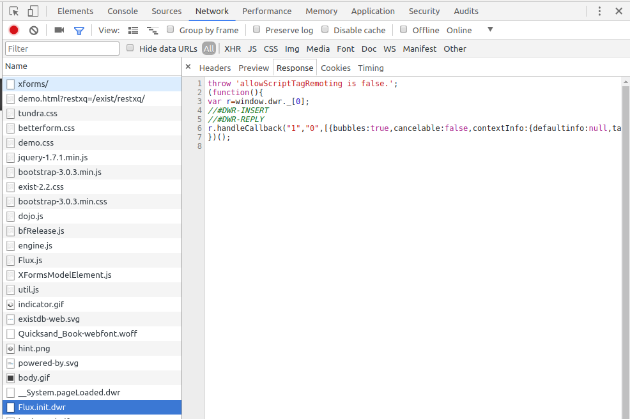Image resolution: width=630 pixels, height=419 pixels.
Task: Open the network throttling dropdown arrow
Action: pyautogui.click(x=490, y=29)
